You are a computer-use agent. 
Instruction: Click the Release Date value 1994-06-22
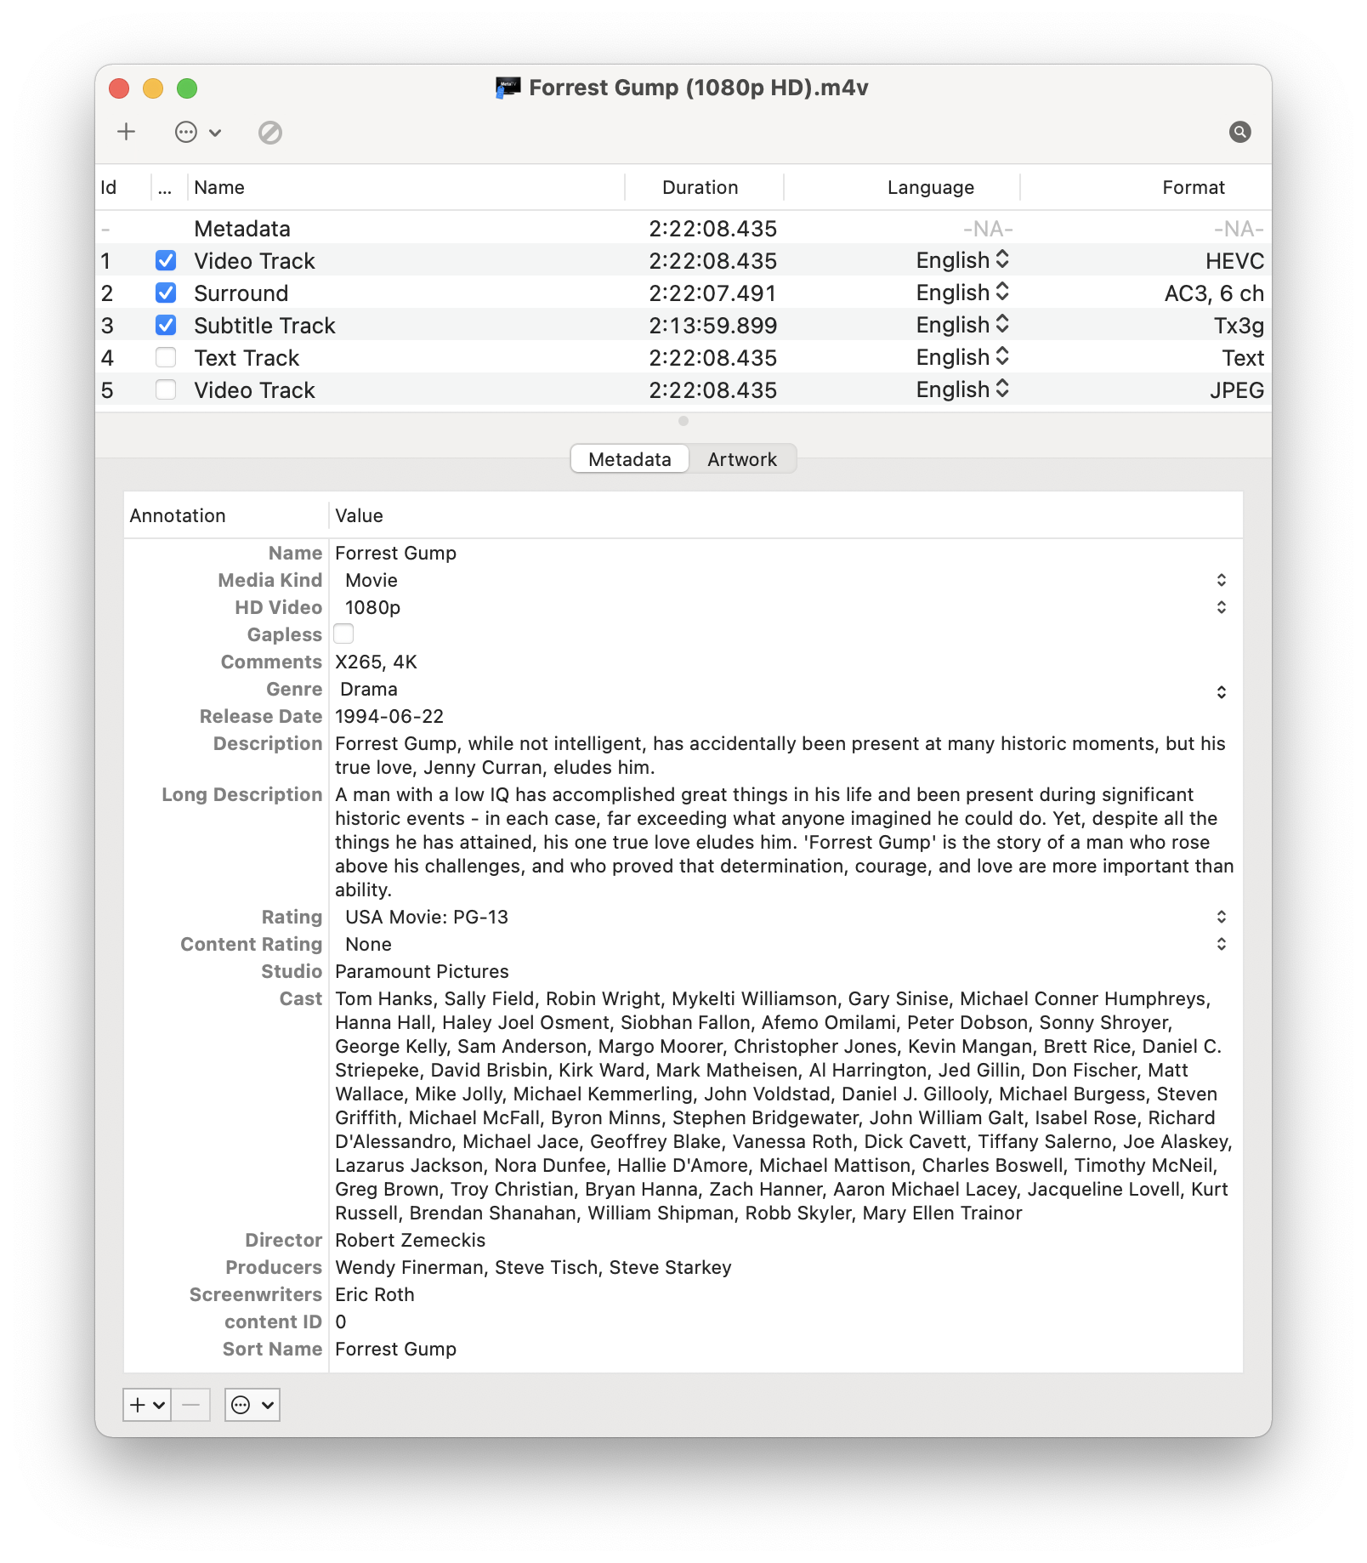[x=389, y=716]
